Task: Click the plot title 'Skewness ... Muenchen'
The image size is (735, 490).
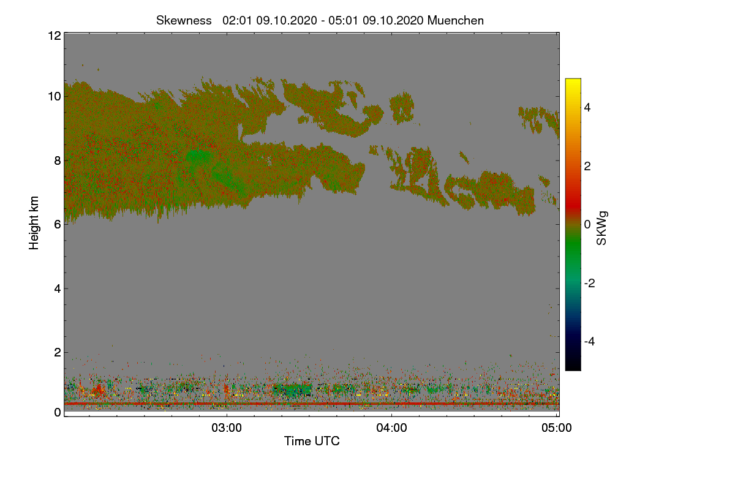Action: click(320, 20)
